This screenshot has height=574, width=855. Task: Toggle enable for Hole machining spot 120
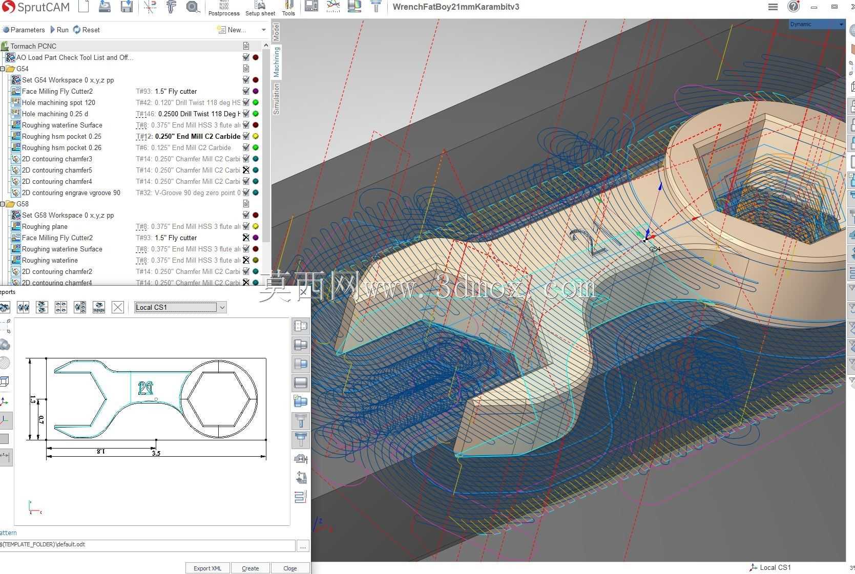click(246, 102)
